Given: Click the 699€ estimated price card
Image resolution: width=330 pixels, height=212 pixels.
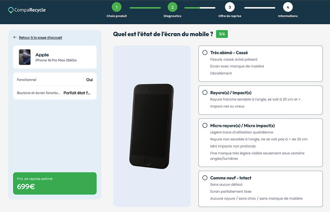Looking at the screenshot, I should point(54,183).
